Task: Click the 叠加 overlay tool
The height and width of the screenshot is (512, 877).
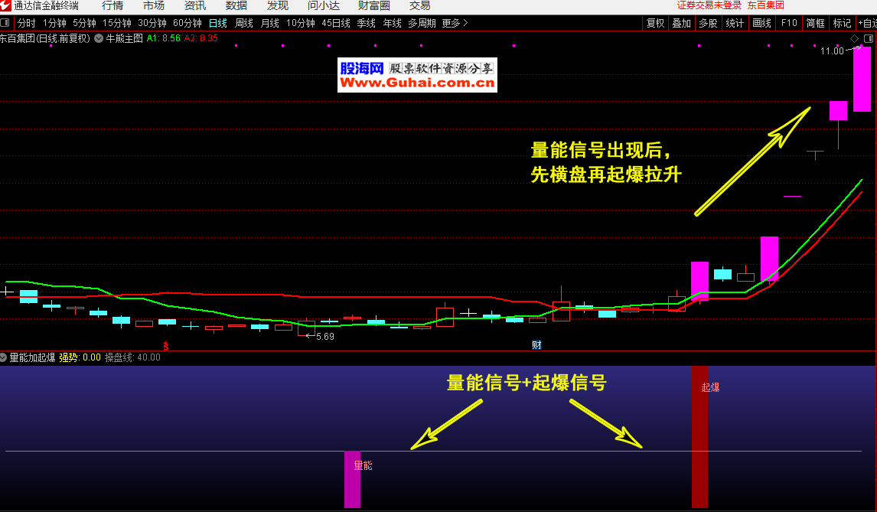Action: click(681, 23)
